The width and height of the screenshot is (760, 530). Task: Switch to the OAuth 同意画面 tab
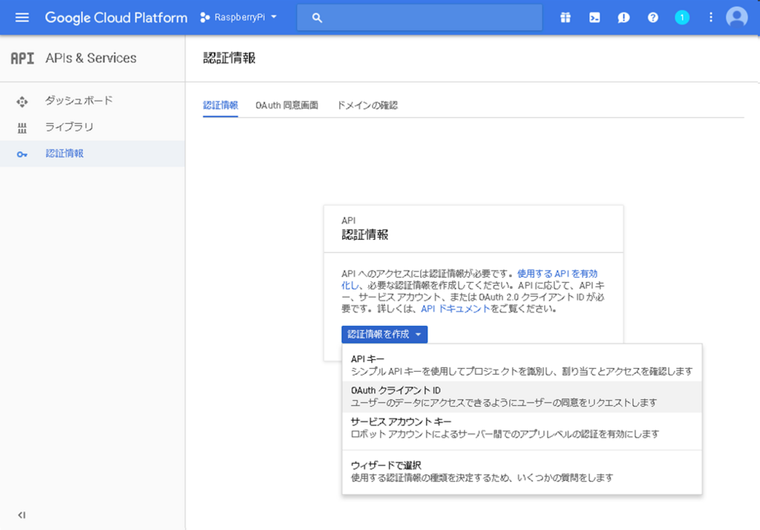pyautogui.click(x=287, y=105)
